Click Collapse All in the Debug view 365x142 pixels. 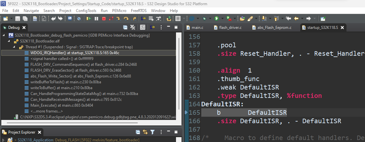[x=125, y=28]
